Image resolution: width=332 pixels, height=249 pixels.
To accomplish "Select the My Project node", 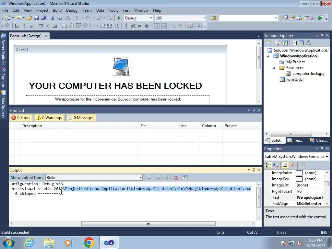I will click(x=295, y=62).
